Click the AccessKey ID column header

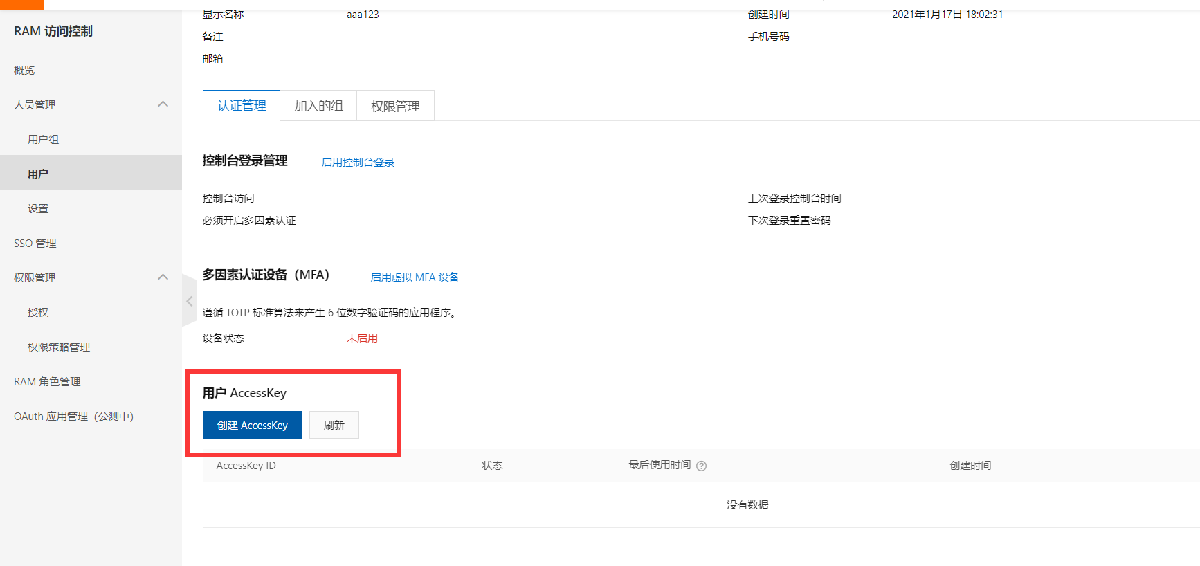(246, 466)
